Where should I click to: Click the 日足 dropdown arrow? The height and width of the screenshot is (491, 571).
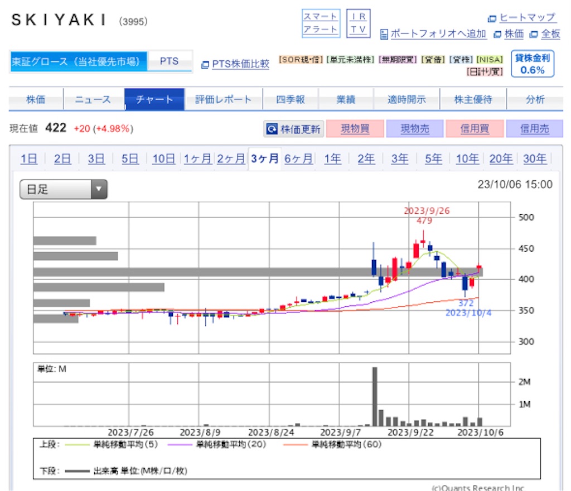[99, 189]
